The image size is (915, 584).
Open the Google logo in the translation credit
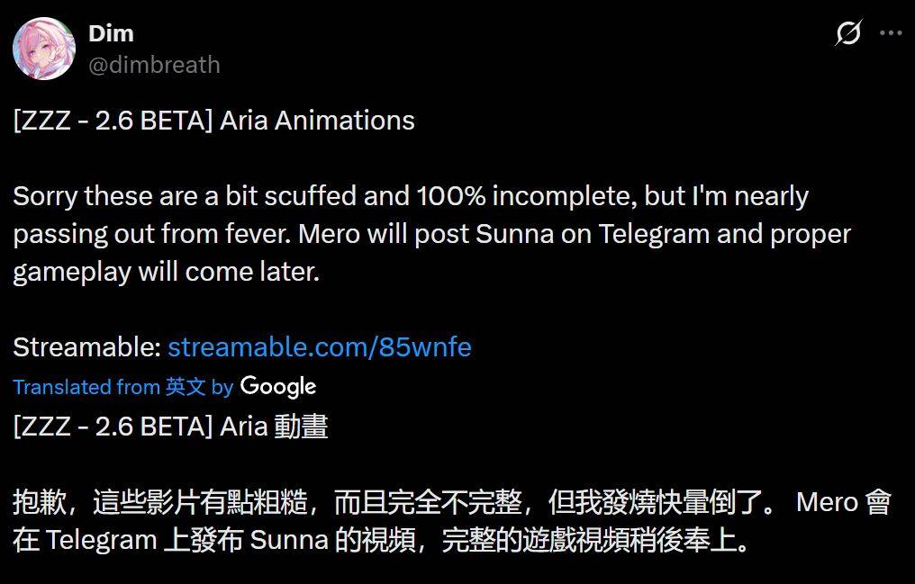click(278, 387)
